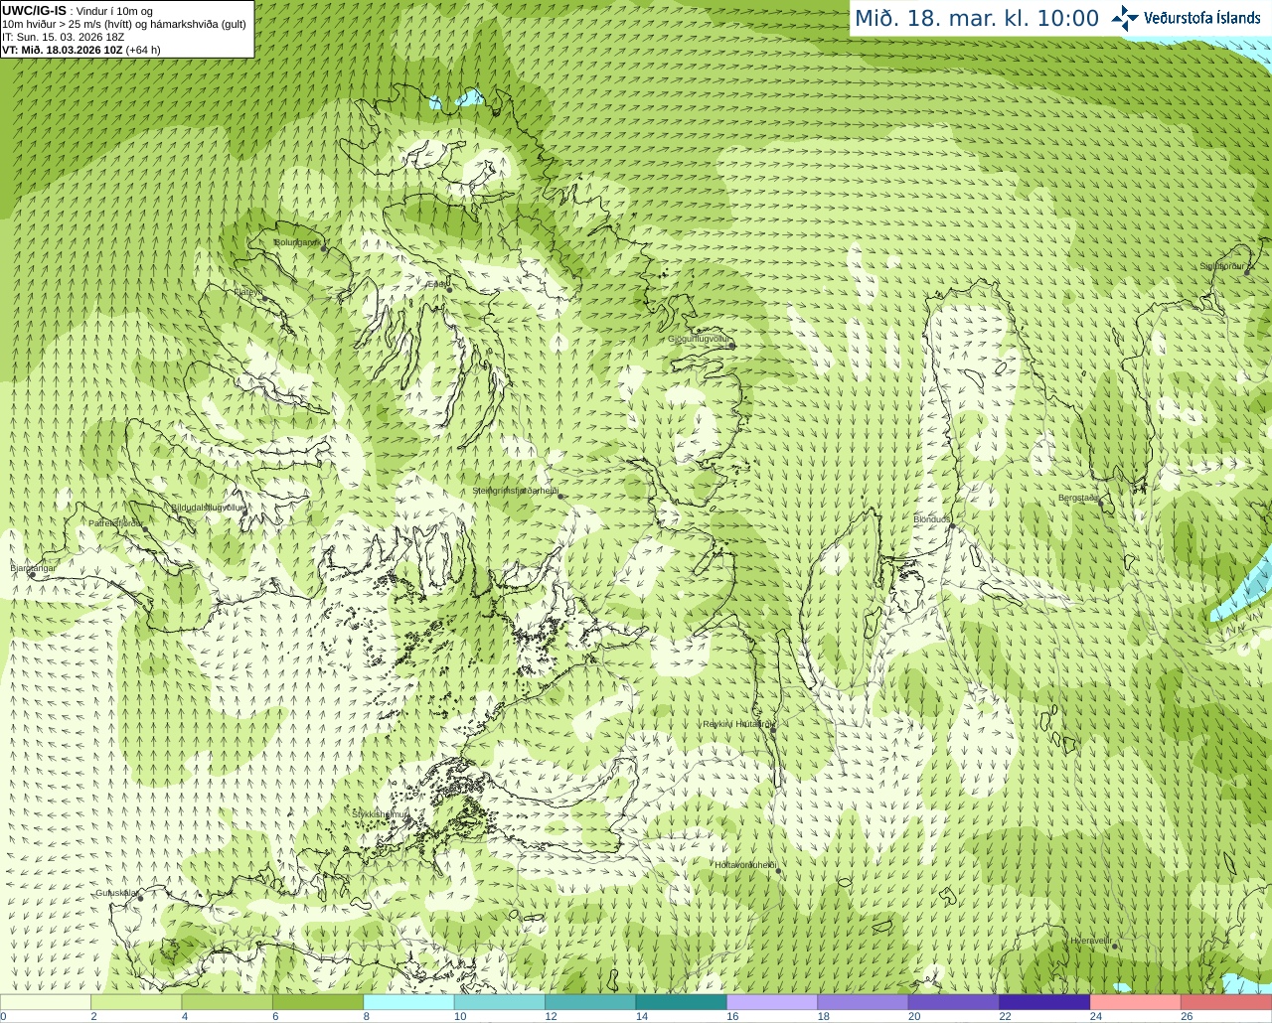
Task: Click the 22–24 m/s dark indigo swatch
Action: pos(1044,1002)
